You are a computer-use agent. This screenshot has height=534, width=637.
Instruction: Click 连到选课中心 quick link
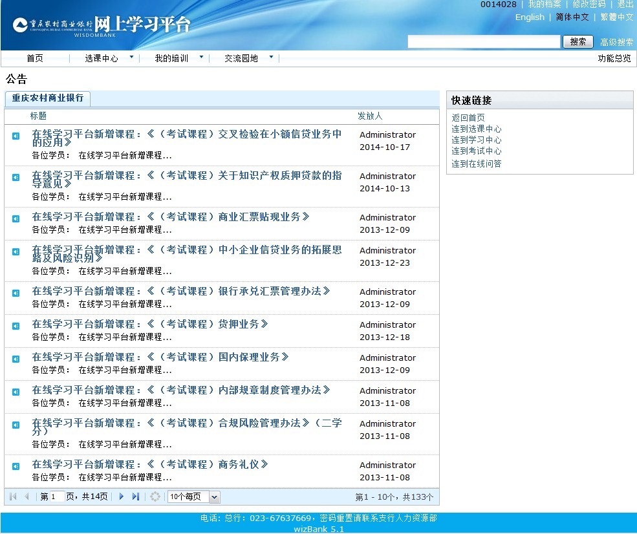(x=477, y=129)
